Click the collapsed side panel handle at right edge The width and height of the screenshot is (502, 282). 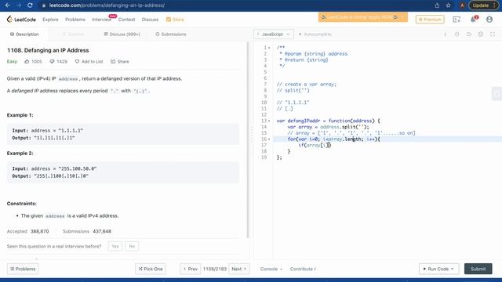497,94
